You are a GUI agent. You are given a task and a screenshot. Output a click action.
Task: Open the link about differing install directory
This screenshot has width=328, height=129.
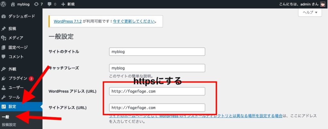pos(196,116)
